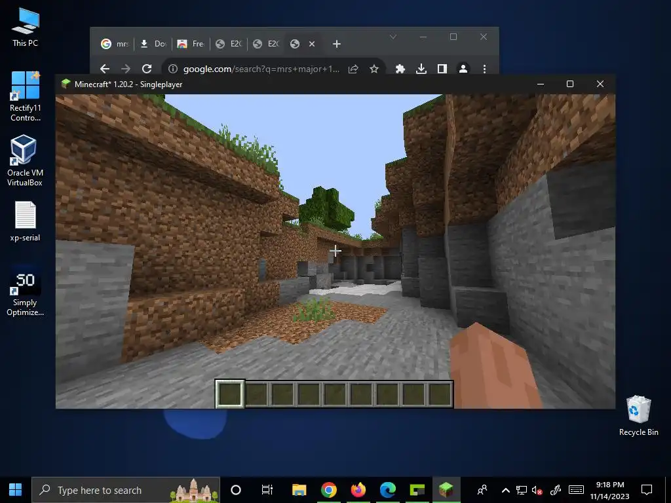Open clock showing 9:18 PM
The width and height of the screenshot is (671, 503).
point(610,490)
